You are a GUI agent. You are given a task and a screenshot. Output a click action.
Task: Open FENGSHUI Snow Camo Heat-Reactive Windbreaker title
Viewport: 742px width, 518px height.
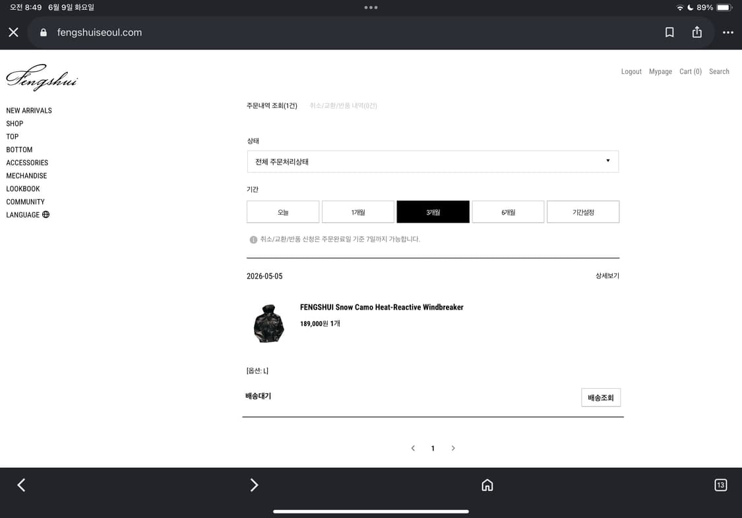click(381, 307)
